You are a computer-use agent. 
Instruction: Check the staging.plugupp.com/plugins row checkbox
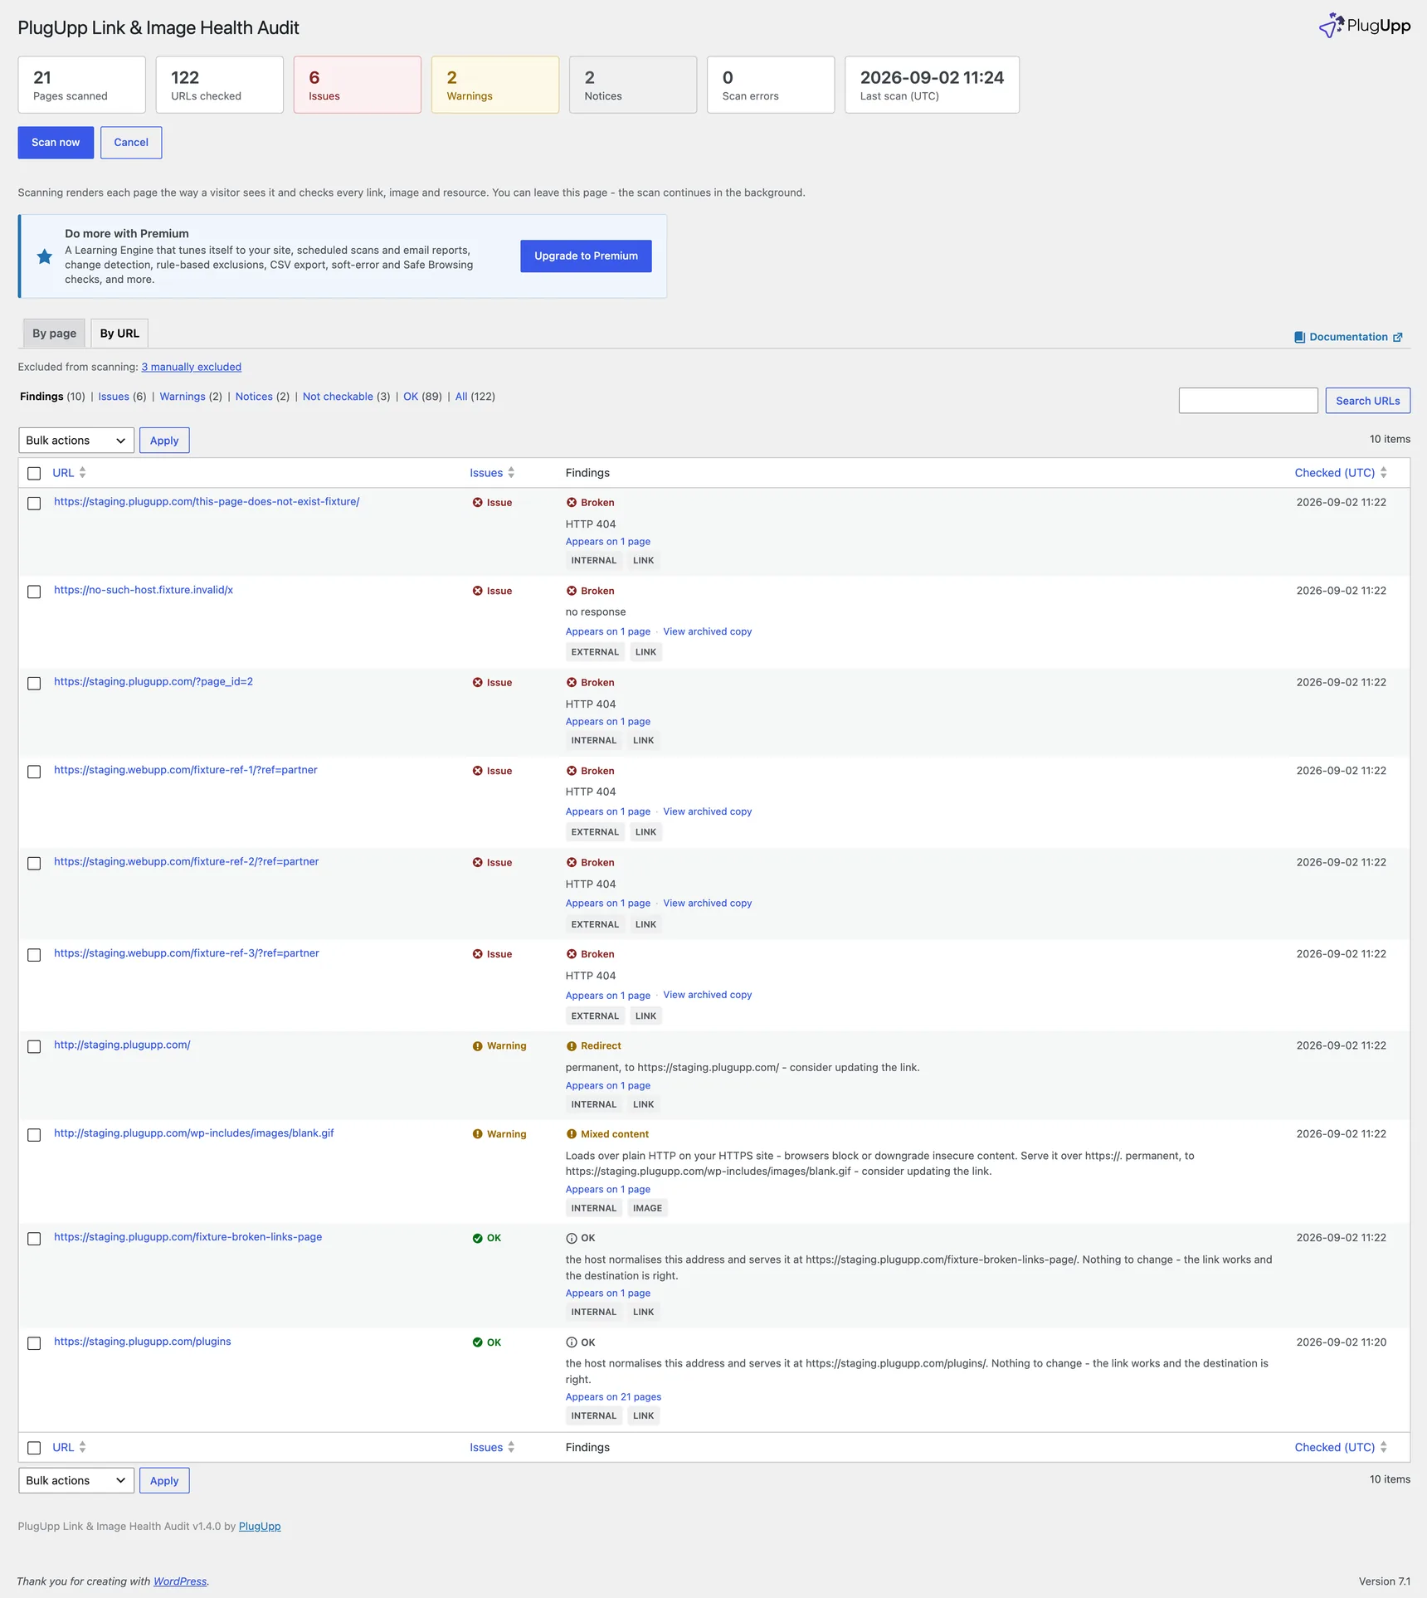coord(34,1343)
